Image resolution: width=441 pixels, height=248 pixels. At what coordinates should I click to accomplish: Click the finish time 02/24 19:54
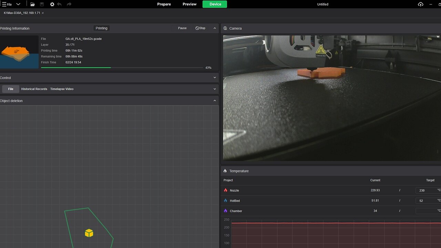tap(73, 62)
